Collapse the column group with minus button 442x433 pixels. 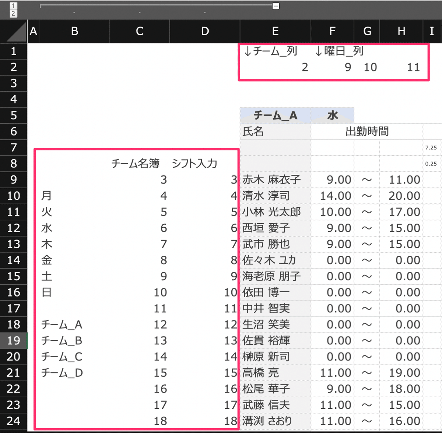[x=276, y=6]
